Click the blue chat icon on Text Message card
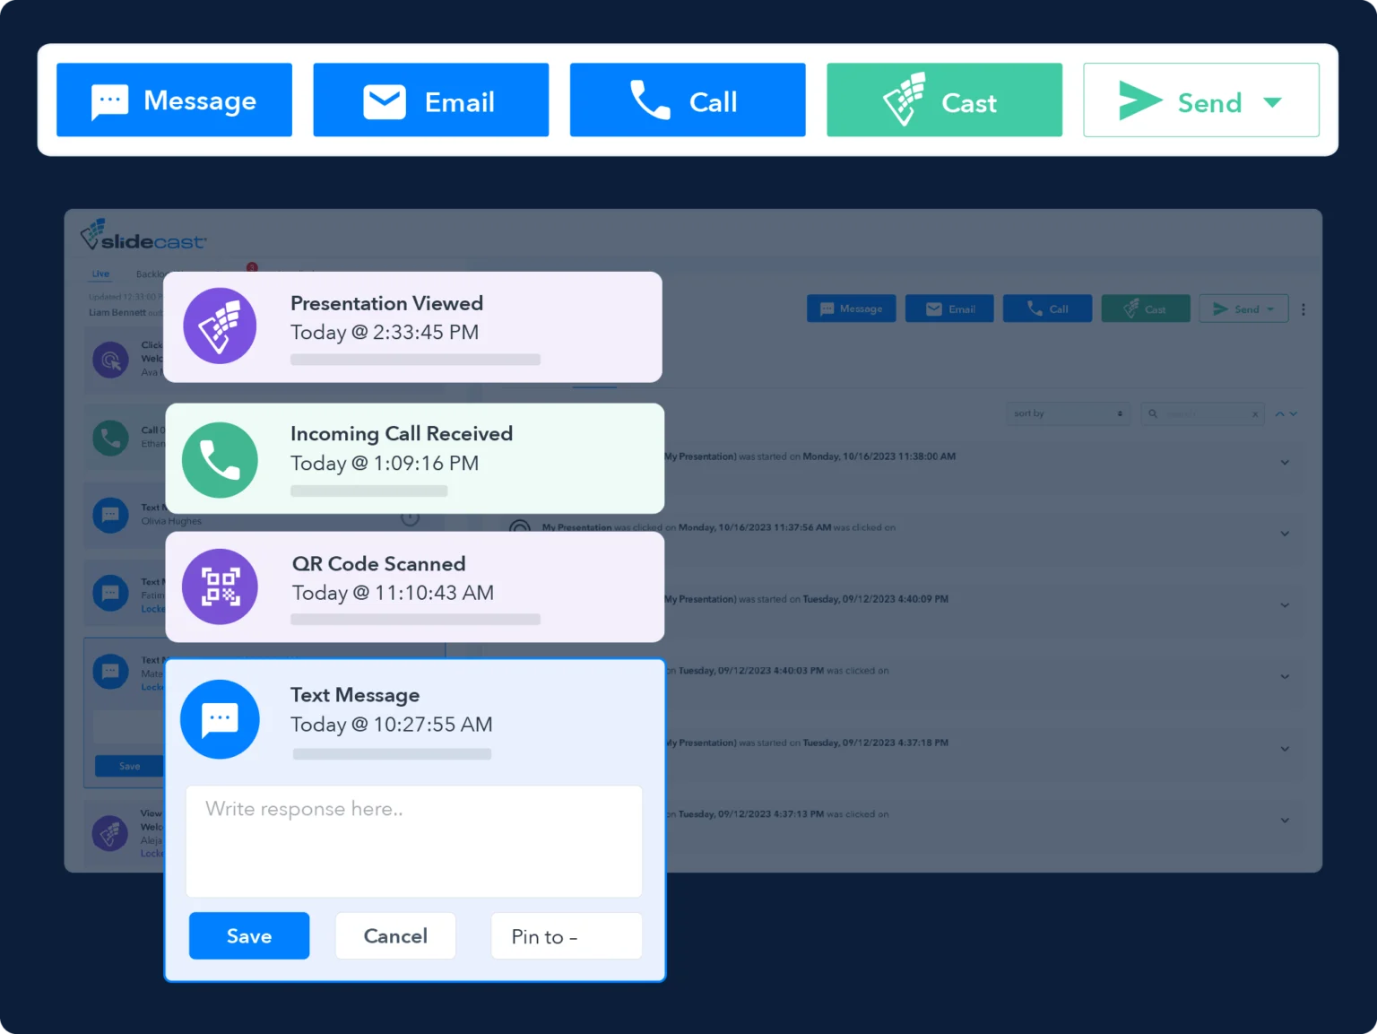 pos(220,718)
